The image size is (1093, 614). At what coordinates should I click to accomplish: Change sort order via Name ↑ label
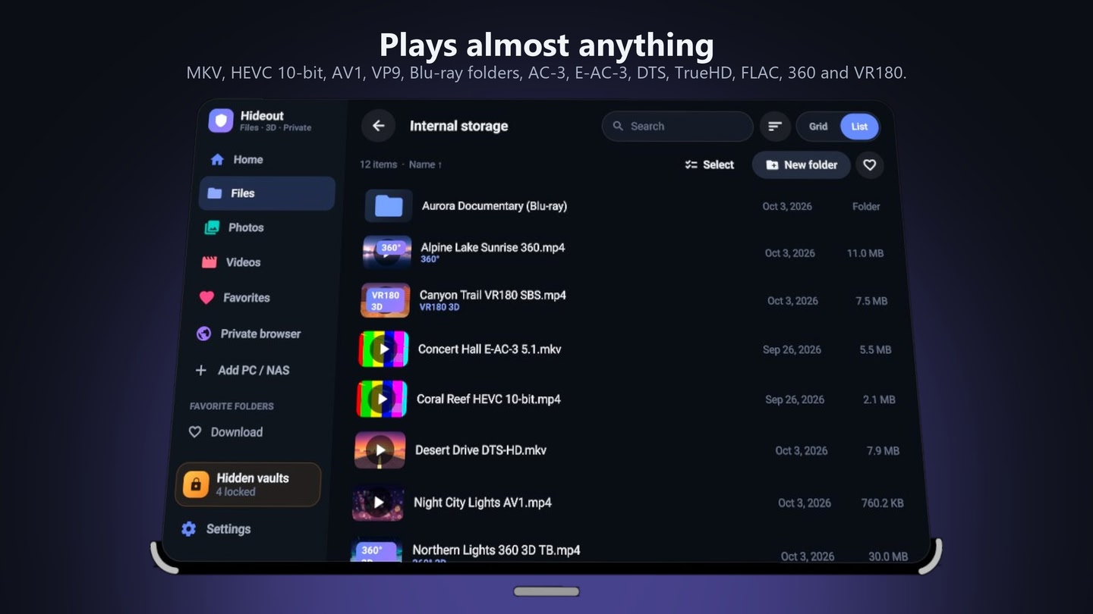[426, 164]
